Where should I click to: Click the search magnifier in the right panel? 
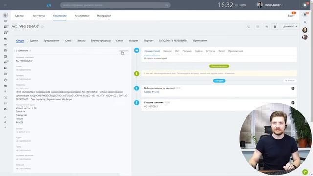(x=305, y=22)
